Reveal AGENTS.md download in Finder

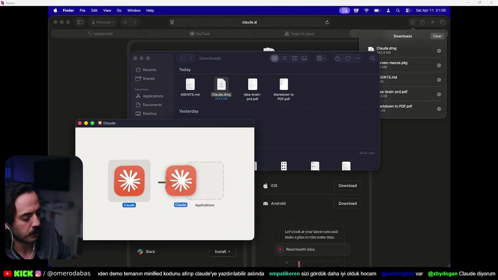coord(439,80)
